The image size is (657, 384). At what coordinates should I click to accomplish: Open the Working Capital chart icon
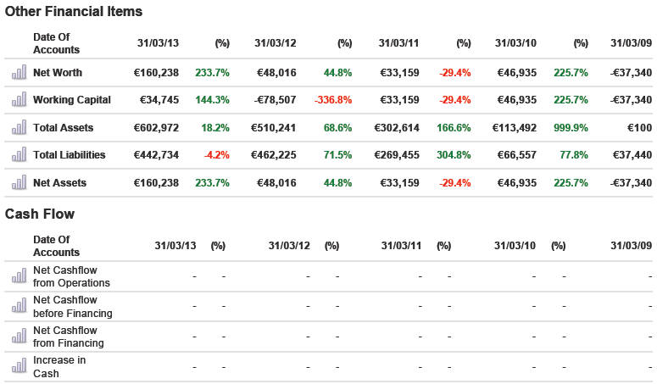18,100
